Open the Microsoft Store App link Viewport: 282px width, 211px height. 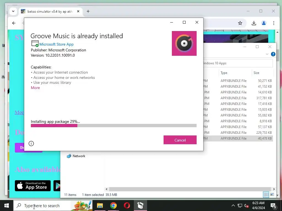(x=56, y=44)
